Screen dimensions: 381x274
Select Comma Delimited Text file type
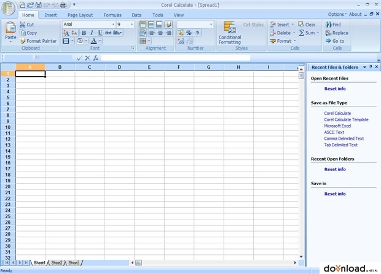(x=344, y=139)
